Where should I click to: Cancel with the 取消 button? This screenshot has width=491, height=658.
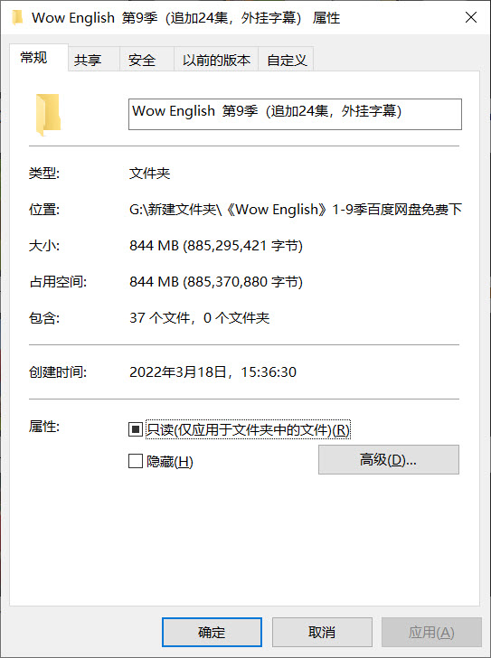(x=322, y=632)
